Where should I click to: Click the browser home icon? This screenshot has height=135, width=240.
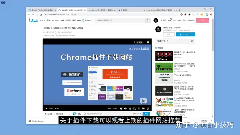coord(41,15)
